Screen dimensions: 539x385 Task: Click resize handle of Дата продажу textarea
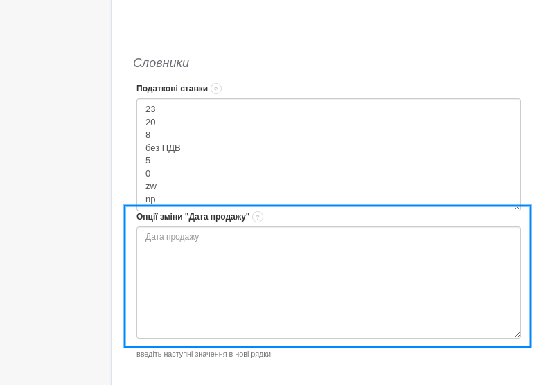(x=517, y=334)
